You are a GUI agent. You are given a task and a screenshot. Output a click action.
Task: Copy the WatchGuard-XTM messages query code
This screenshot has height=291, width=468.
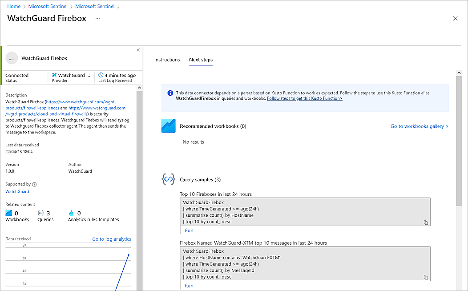[426, 277]
